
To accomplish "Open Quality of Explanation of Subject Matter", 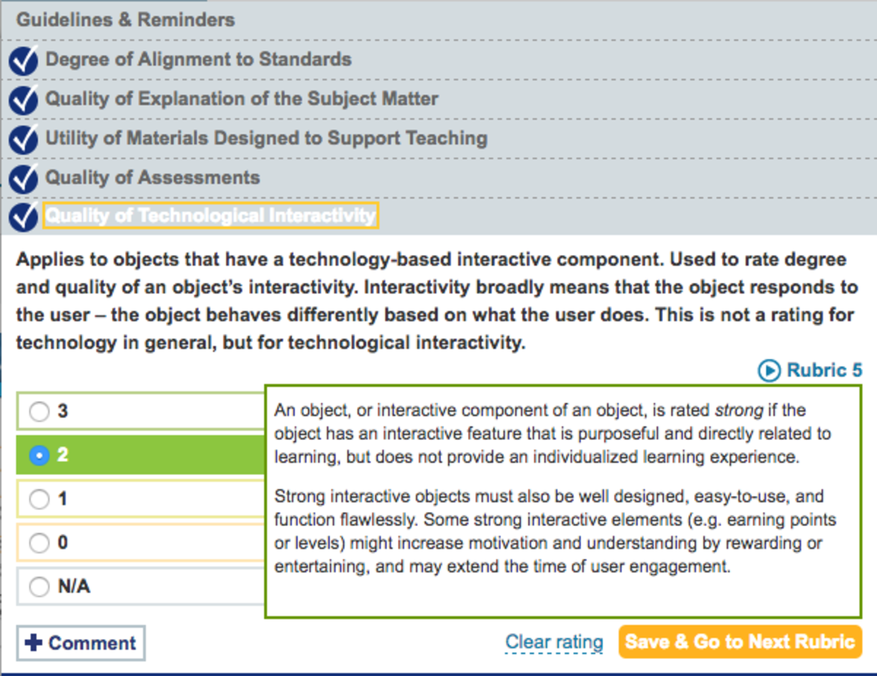I will pos(242,99).
